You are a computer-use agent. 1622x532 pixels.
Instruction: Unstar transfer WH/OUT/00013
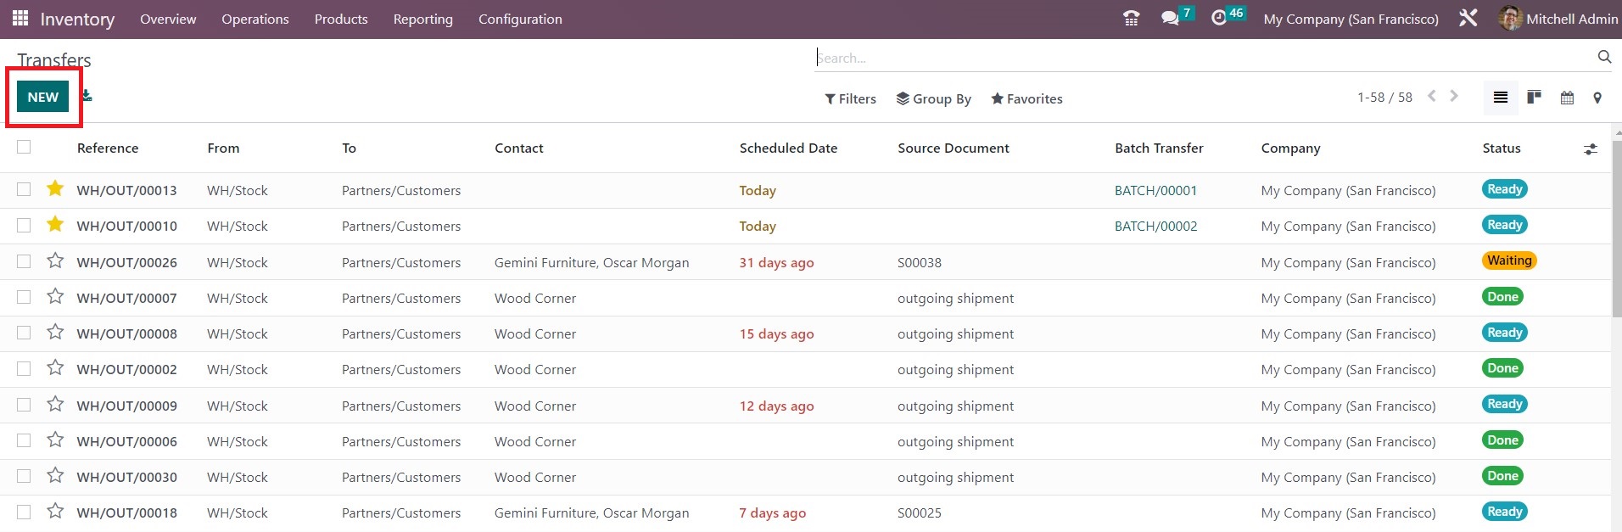55,188
